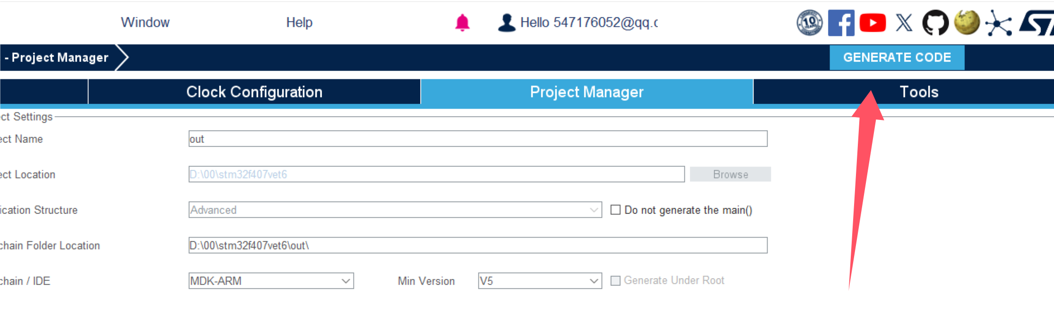Toggle Generate Under Root checkbox
The width and height of the screenshot is (1054, 324).
tap(615, 281)
